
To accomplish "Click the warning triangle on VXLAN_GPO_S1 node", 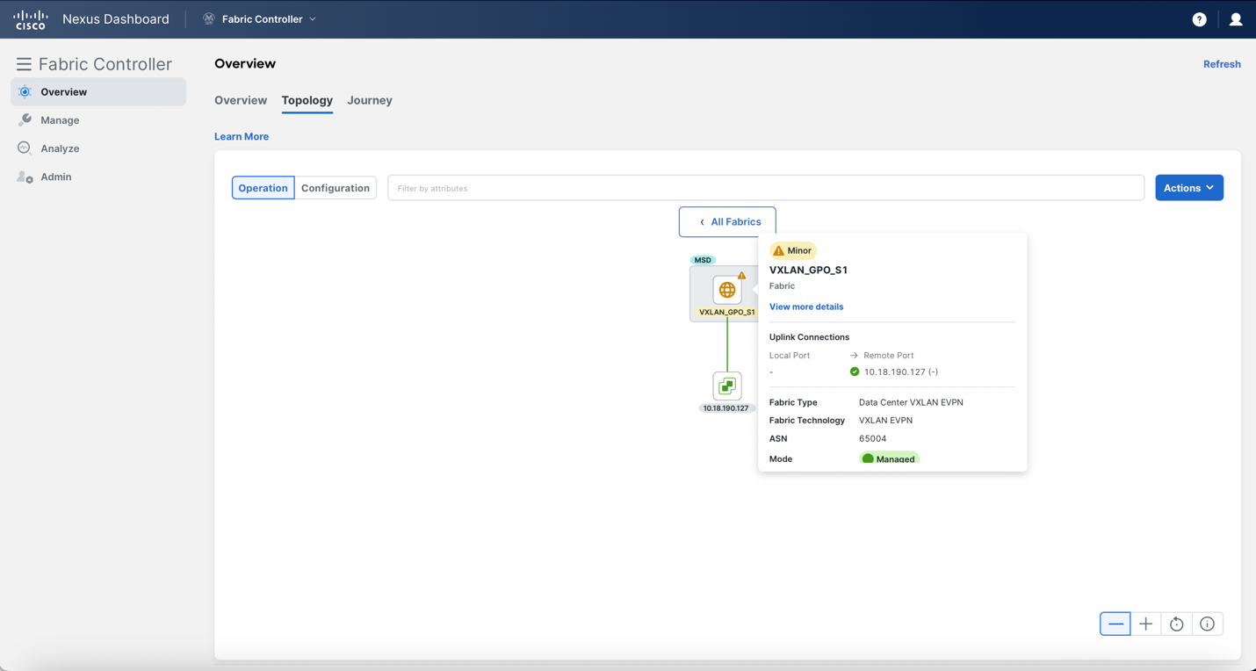I will coord(742,276).
